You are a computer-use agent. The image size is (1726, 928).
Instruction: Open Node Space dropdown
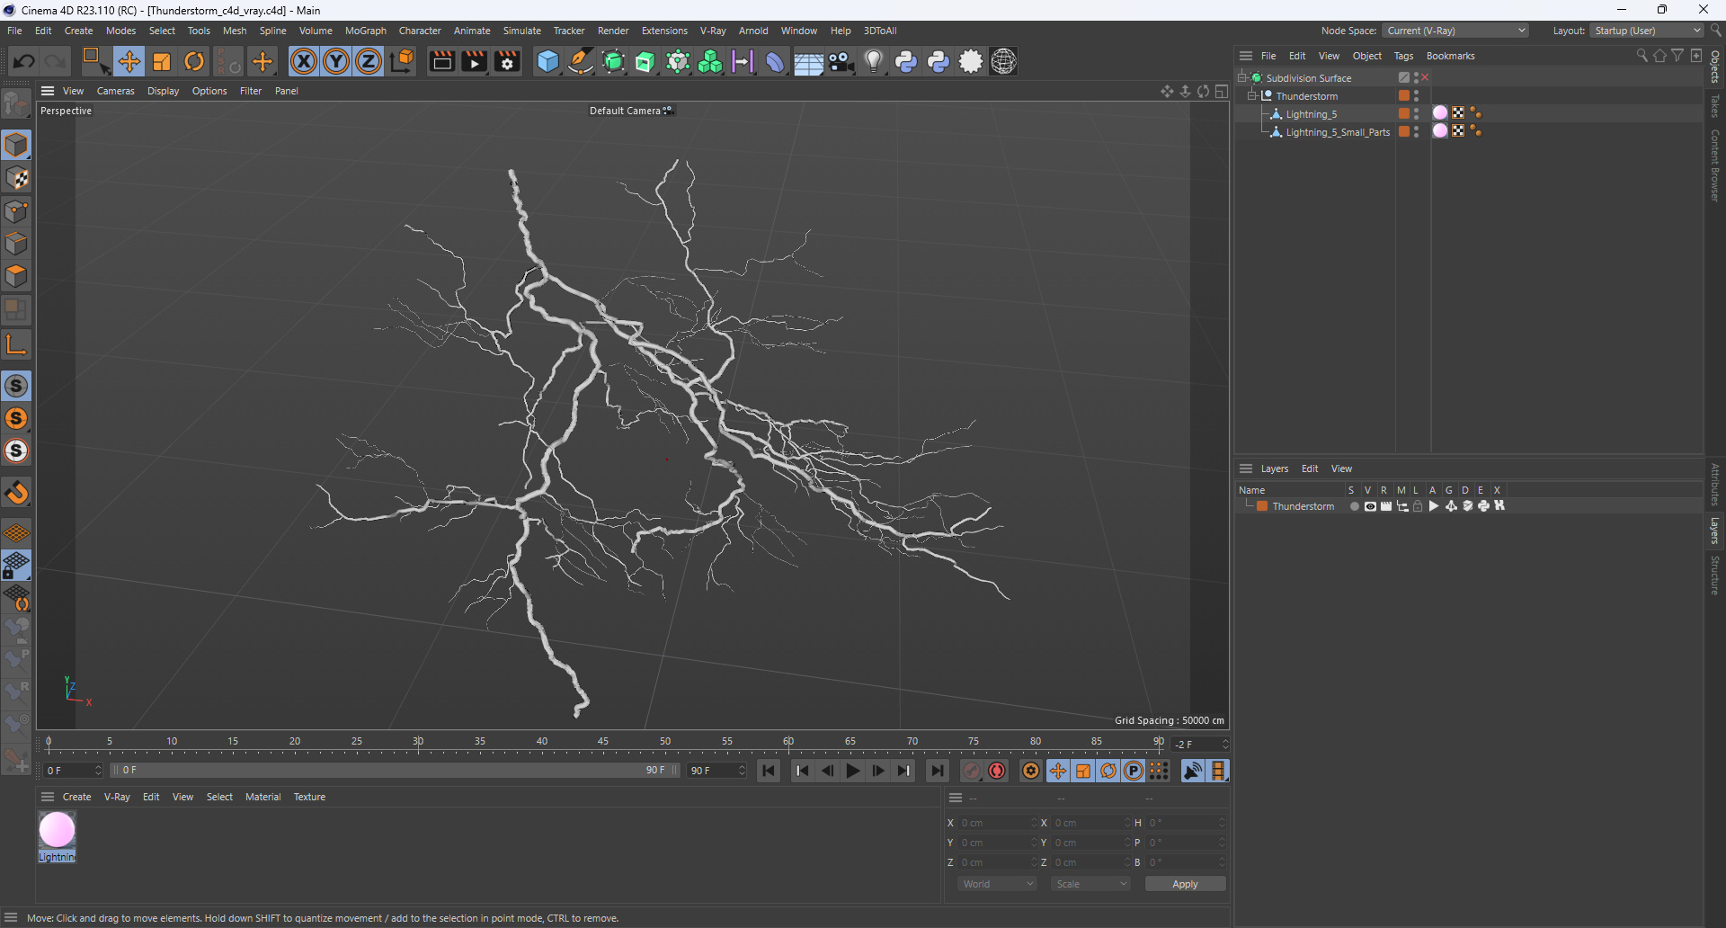(x=1455, y=31)
